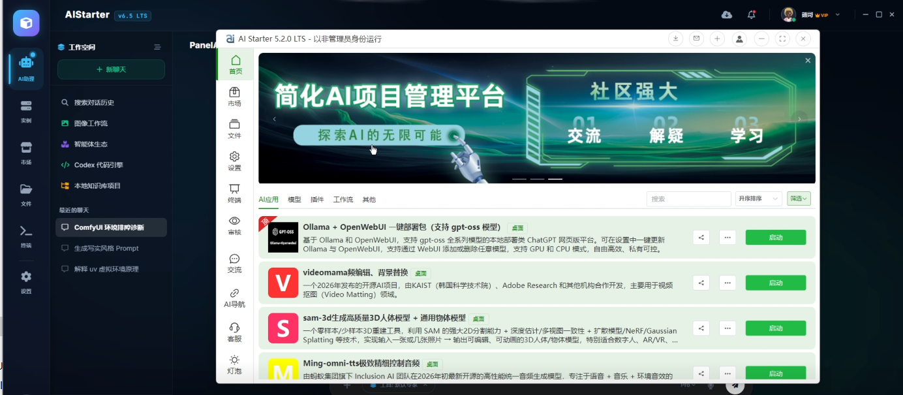Launch videomama with 启动 button
Image resolution: width=903 pixels, height=395 pixels.
coord(776,283)
